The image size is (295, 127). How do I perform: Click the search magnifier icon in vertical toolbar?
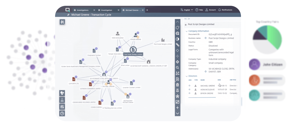coord(177,67)
